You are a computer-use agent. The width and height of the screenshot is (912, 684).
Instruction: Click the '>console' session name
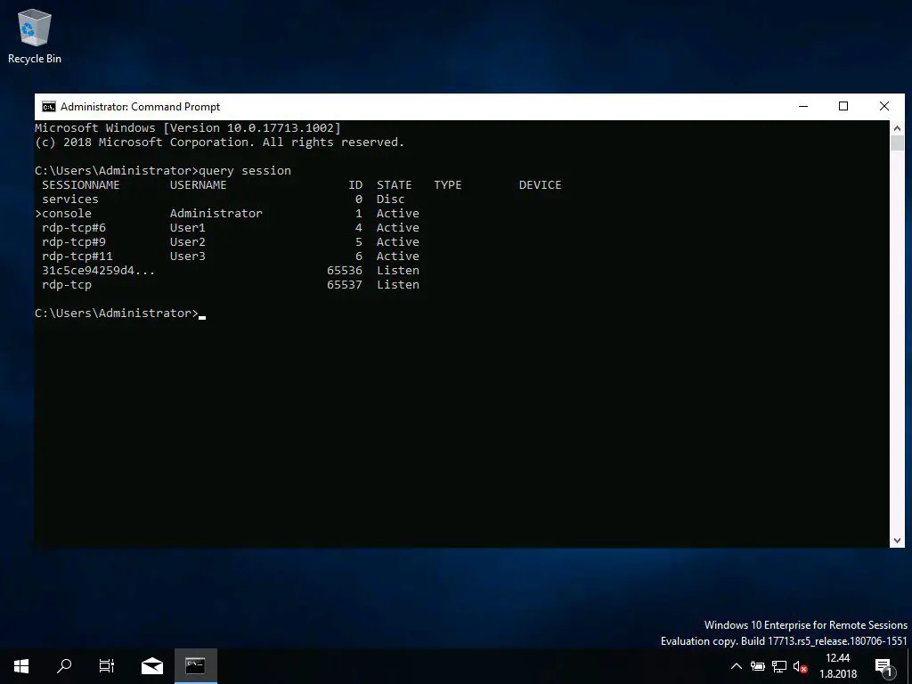point(63,214)
